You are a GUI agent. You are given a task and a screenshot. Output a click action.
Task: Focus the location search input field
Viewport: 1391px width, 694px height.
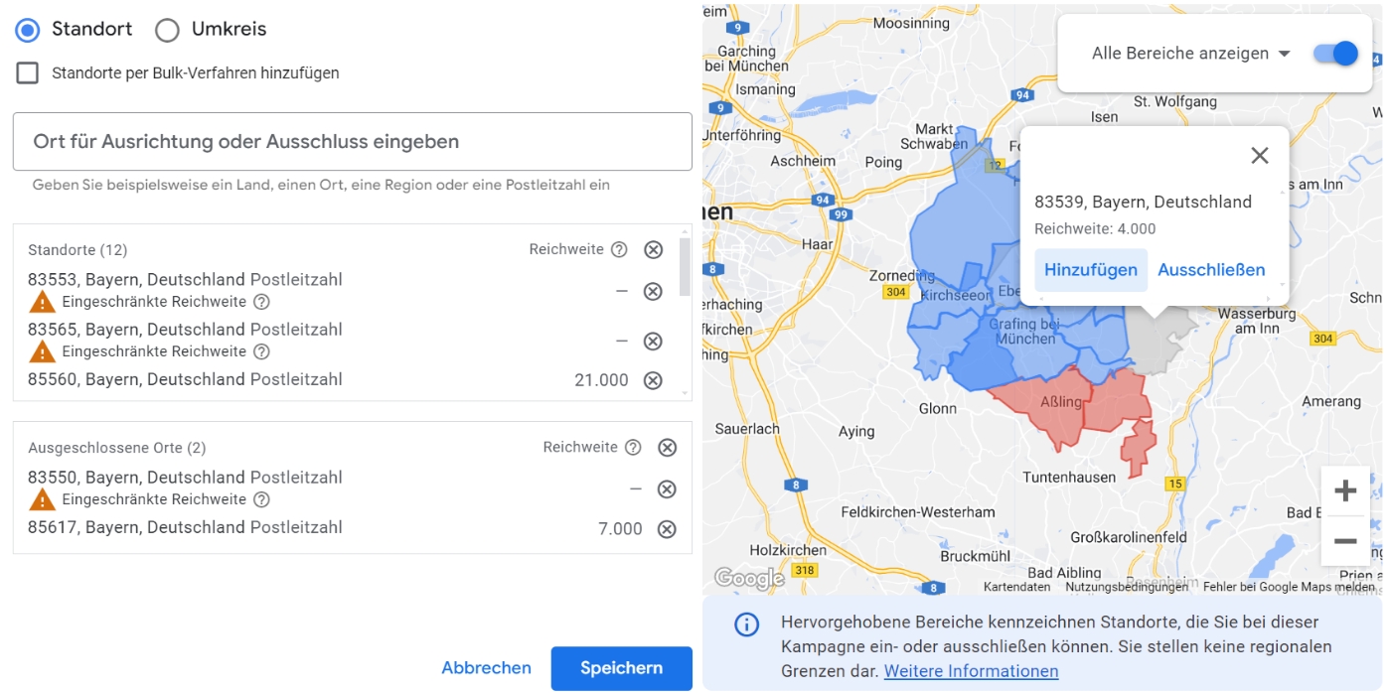click(x=352, y=142)
